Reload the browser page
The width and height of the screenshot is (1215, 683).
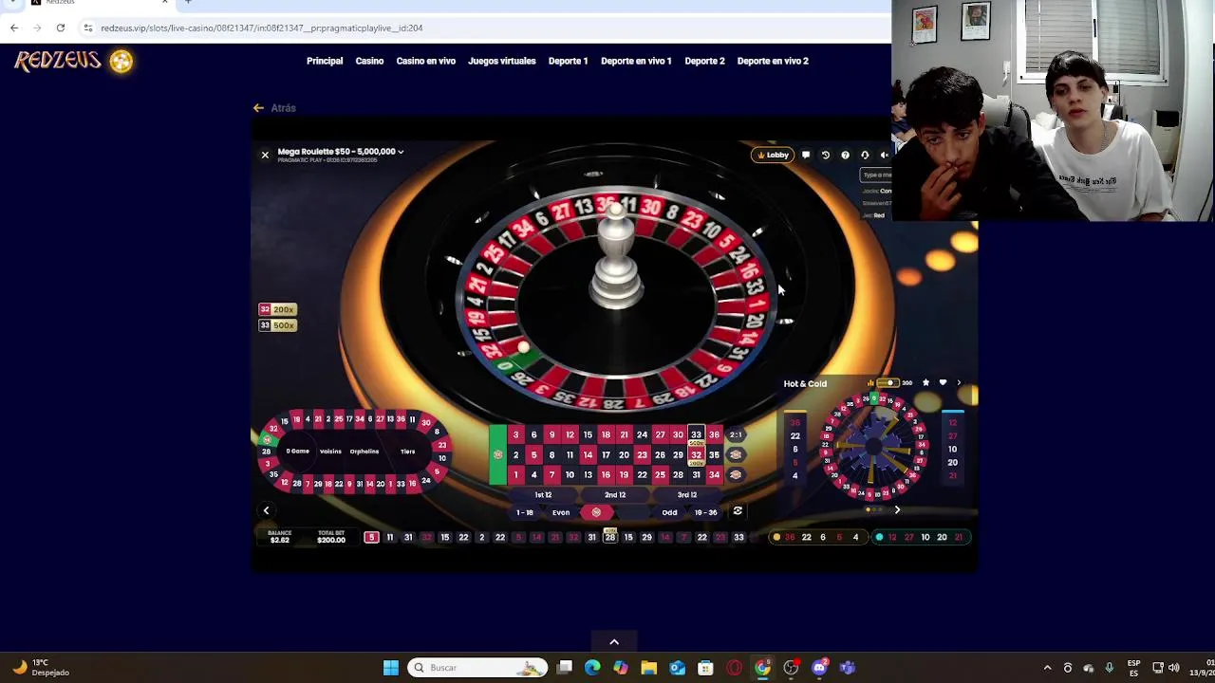(60, 28)
